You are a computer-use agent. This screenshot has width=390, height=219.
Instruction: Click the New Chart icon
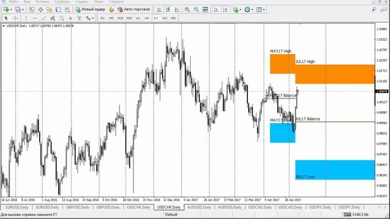[x=6, y=10]
